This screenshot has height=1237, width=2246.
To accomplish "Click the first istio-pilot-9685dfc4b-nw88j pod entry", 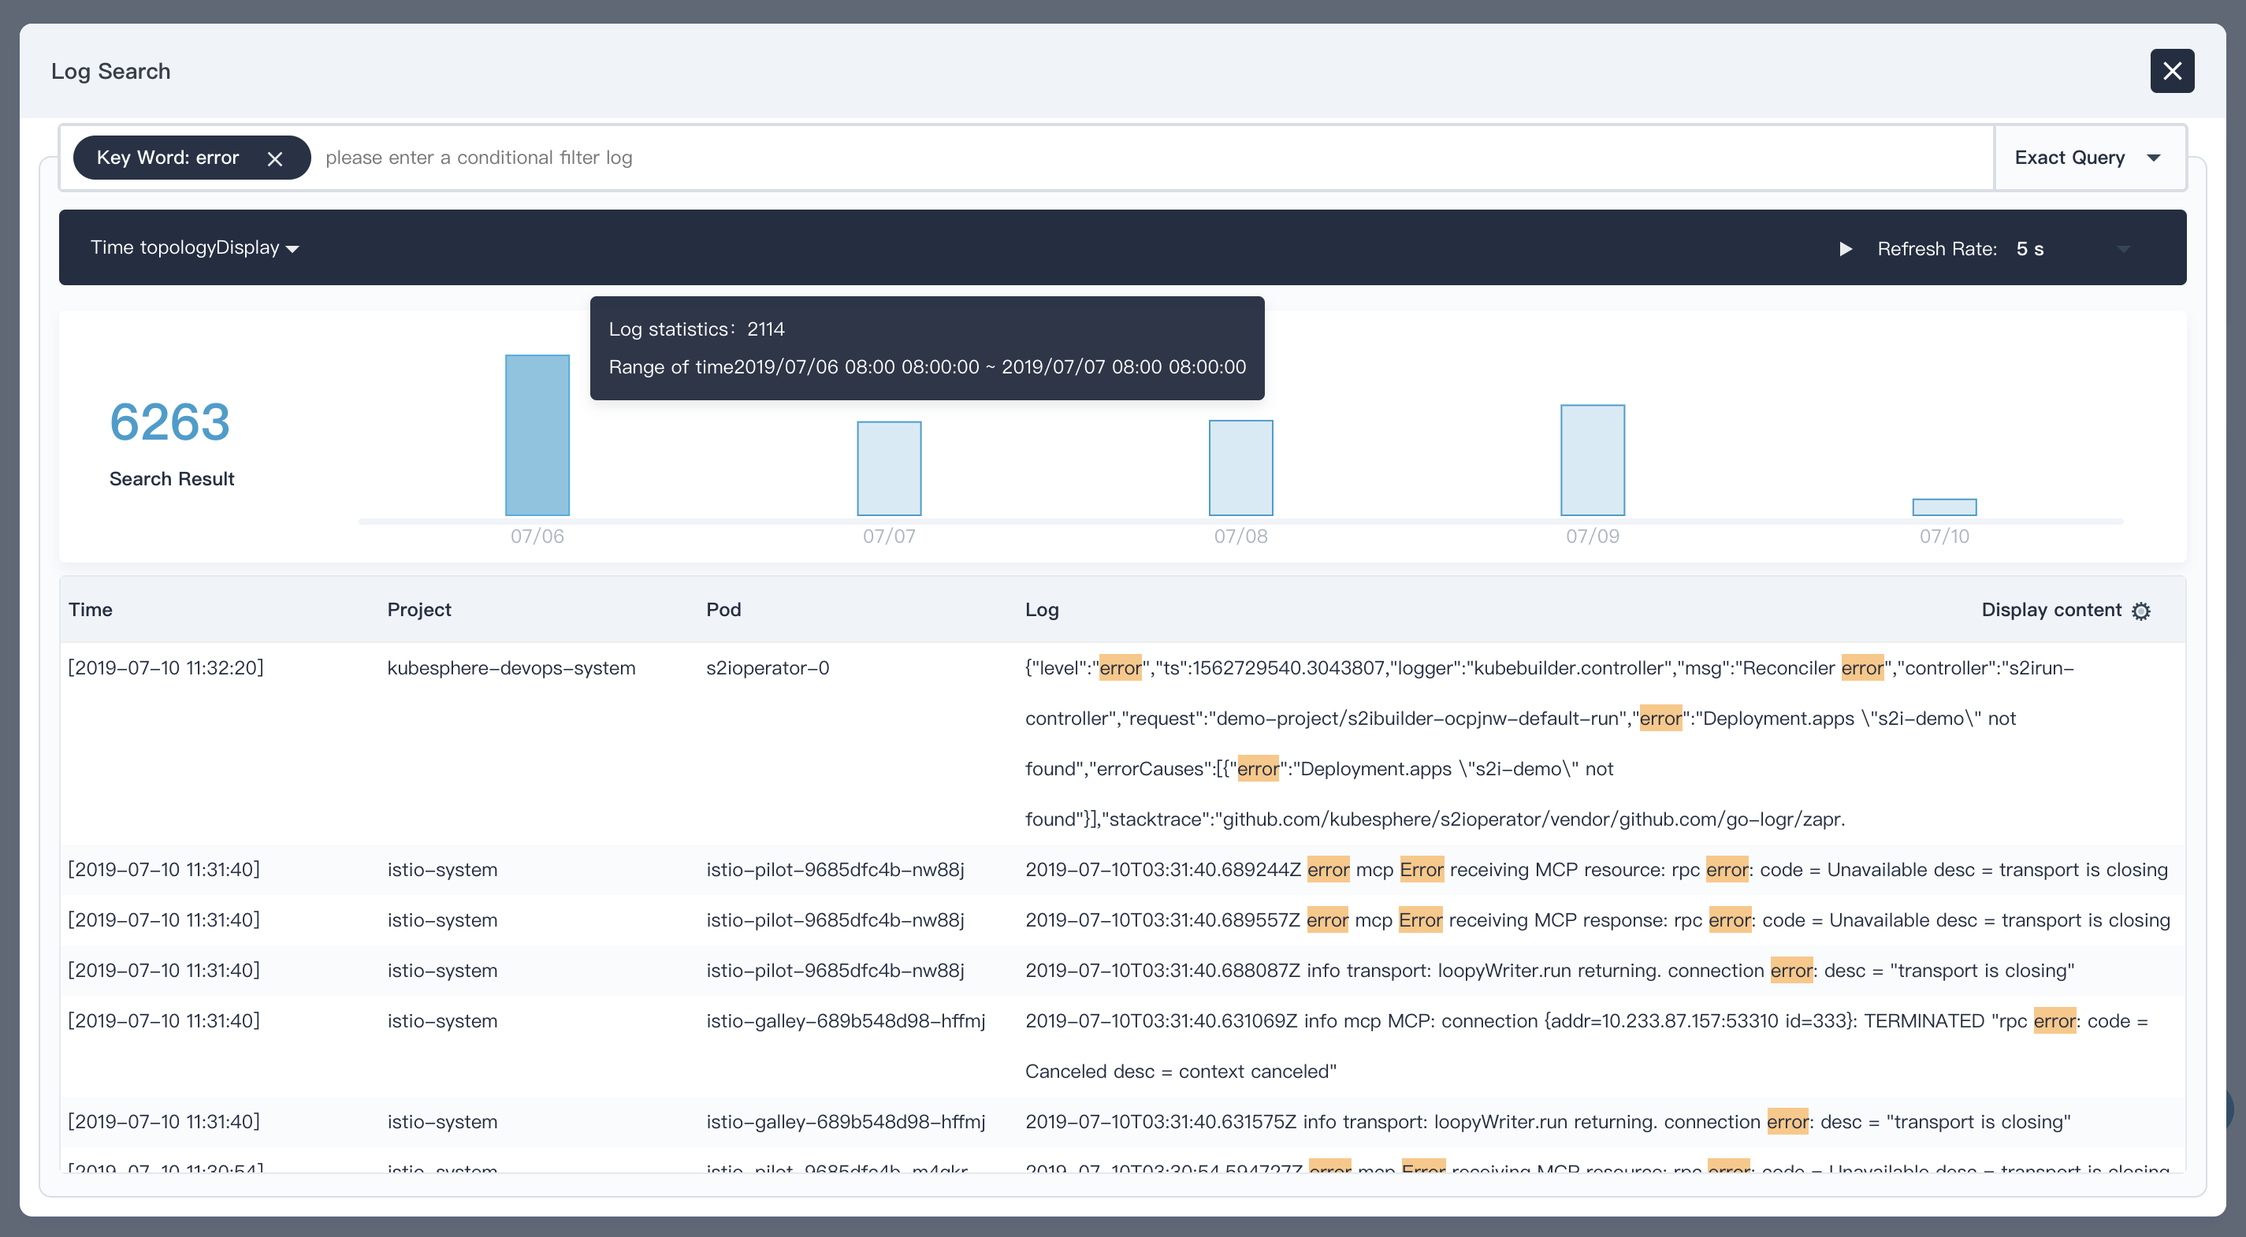I will click(x=835, y=869).
